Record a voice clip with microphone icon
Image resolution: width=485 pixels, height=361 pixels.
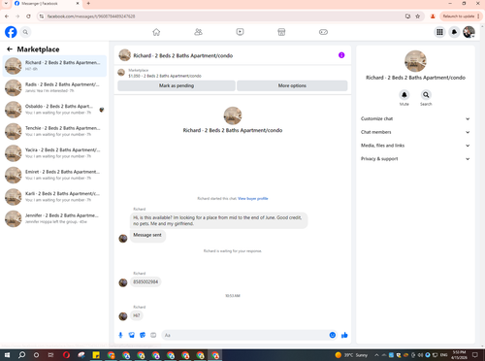pos(120,335)
